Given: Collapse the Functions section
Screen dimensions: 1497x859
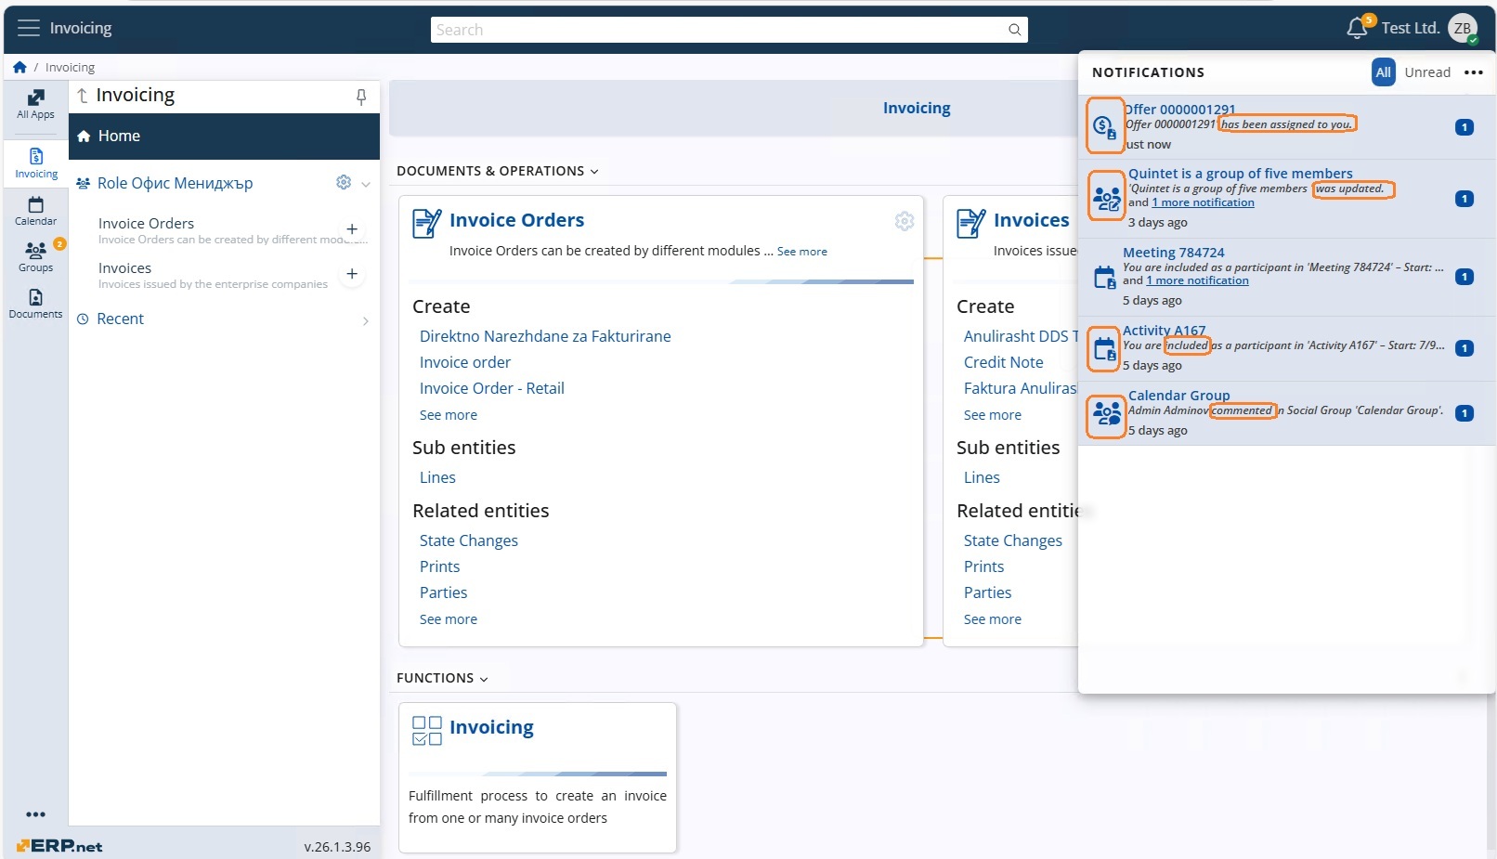Looking at the screenshot, I should point(484,679).
